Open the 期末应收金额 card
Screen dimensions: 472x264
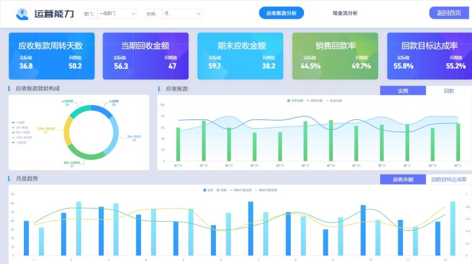240,56
